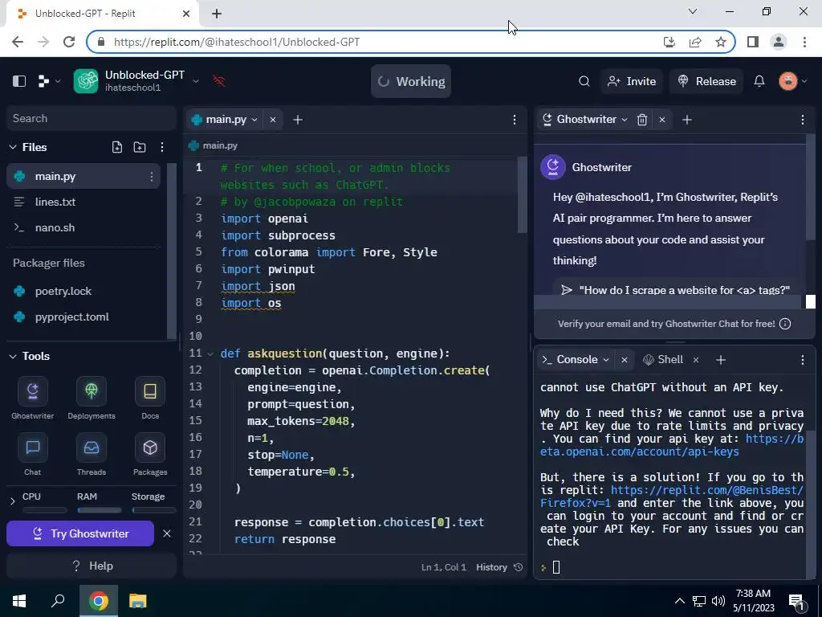Create a new folder in Files

[x=140, y=148]
